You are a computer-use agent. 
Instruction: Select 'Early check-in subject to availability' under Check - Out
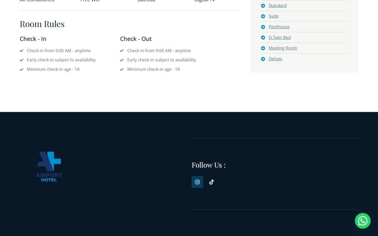[162, 60]
